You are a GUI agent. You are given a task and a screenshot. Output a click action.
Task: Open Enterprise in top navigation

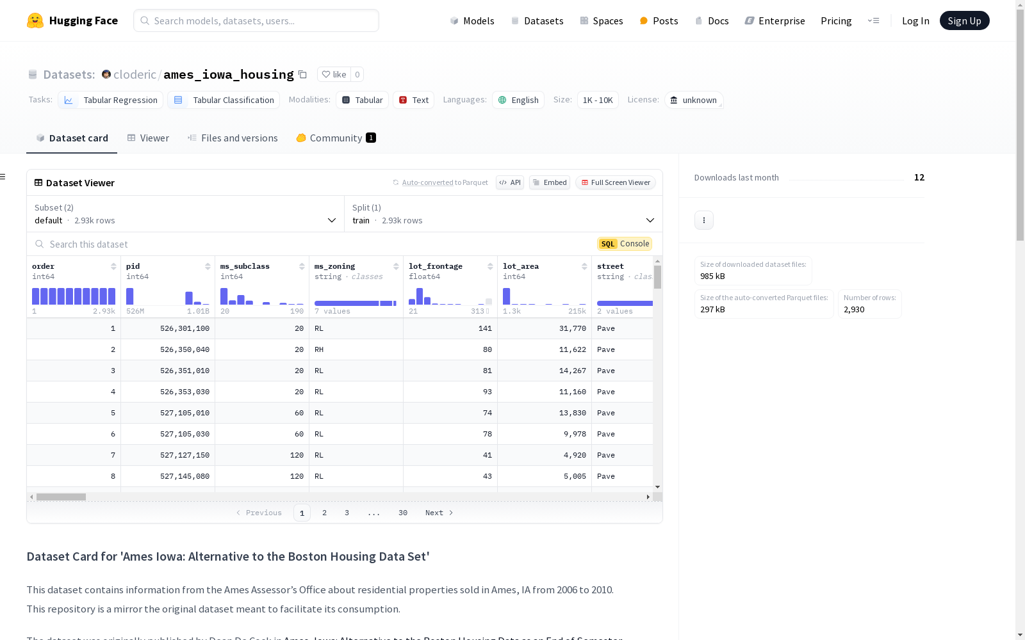point(775,20)
